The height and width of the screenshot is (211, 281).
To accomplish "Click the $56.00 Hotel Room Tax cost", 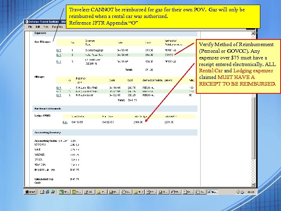I will tap(149, 55).
